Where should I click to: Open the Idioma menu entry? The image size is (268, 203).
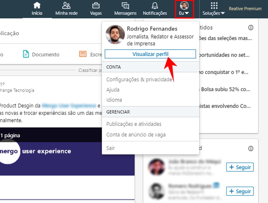(114, 100)
